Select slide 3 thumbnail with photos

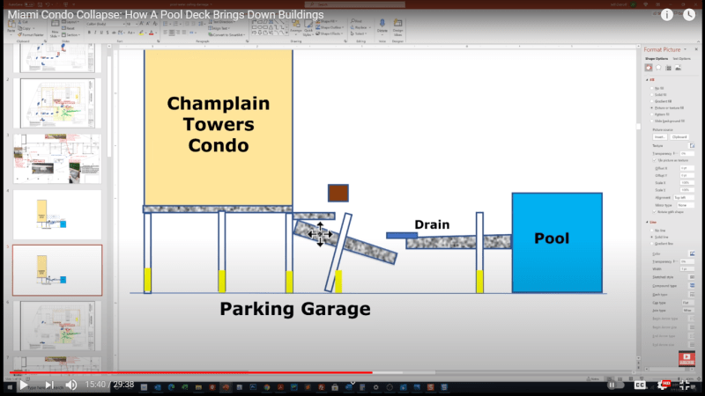click(57, 158)
